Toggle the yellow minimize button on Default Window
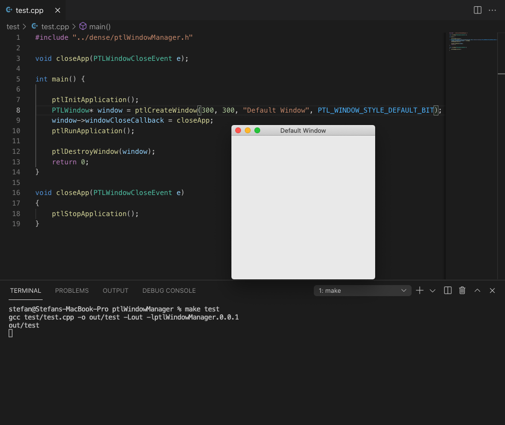Viewport: 505px width, 425px height. tap(248, 130)
